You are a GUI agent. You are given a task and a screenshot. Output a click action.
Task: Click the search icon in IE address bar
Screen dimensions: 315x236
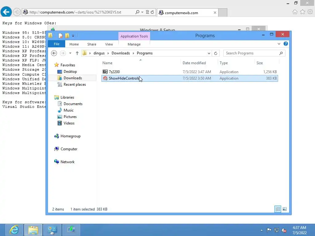coord(138,12)
